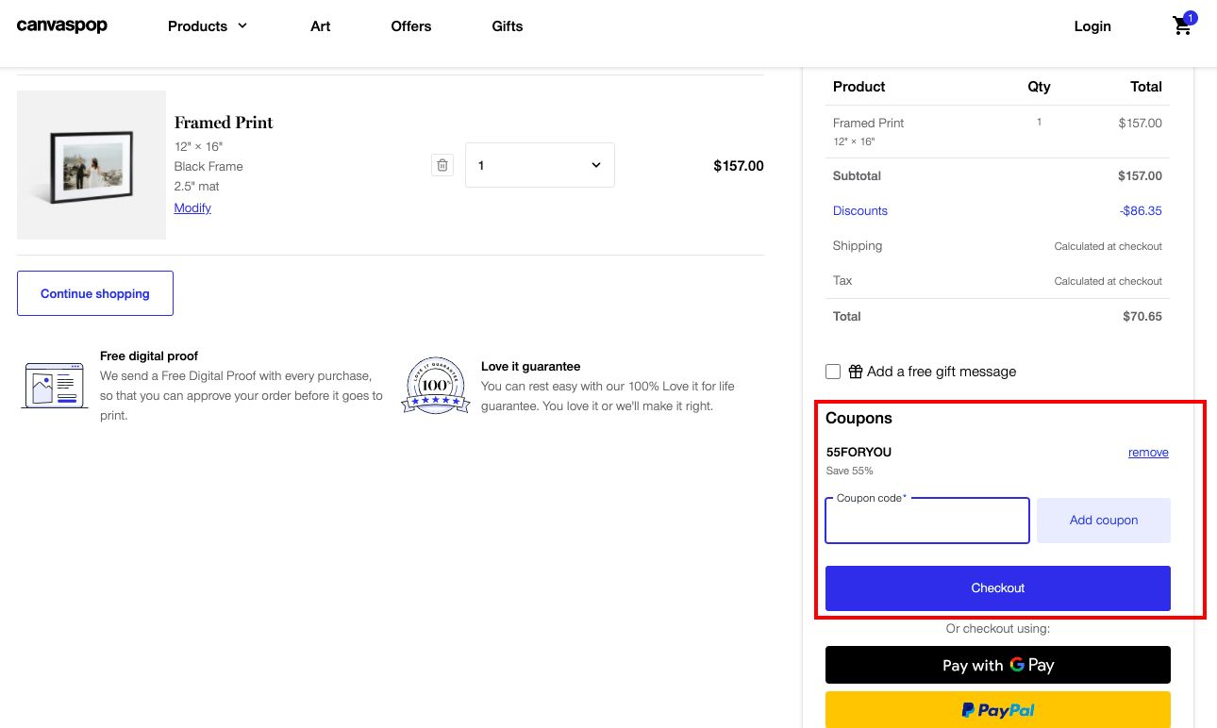The image size is (1217, 728).
Task: Click the Modify link for Framed Print
Action: tap(192, 207)
